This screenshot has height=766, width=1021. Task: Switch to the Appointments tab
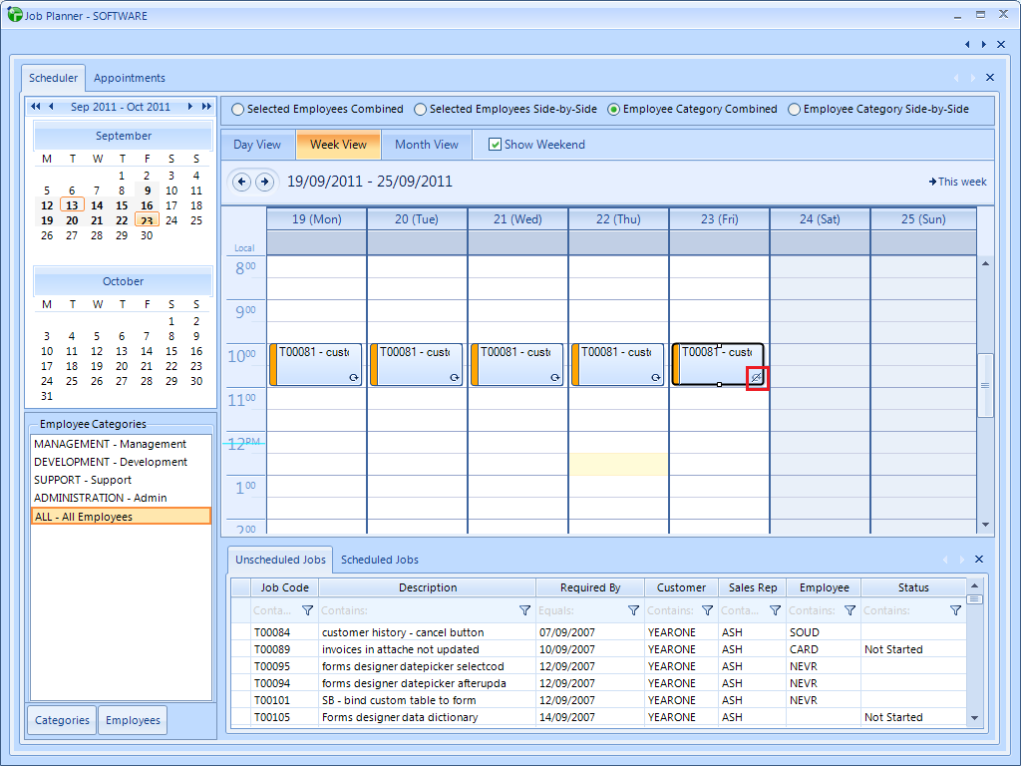click(x=130, y=78)
